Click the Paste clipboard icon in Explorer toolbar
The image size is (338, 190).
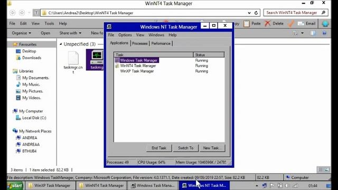pyautogui.click(x=247, y=23)
